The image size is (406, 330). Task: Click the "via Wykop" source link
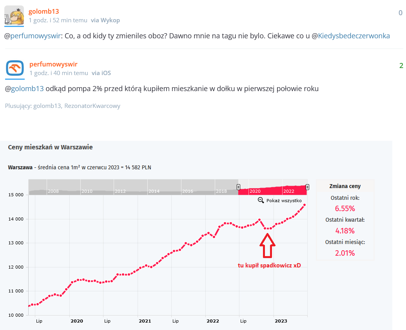[x=105, y=20]
